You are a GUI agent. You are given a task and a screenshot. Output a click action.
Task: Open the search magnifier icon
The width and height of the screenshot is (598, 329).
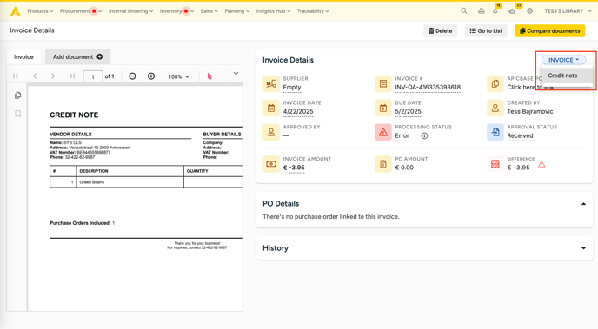(464, 11)
